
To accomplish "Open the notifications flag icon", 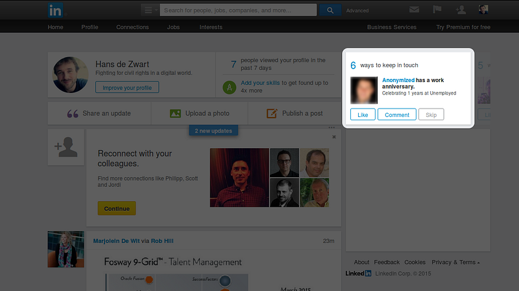I will click(x=437, y=10).
